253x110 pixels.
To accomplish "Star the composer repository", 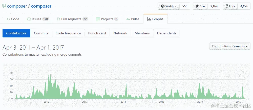I will [200, 6].
